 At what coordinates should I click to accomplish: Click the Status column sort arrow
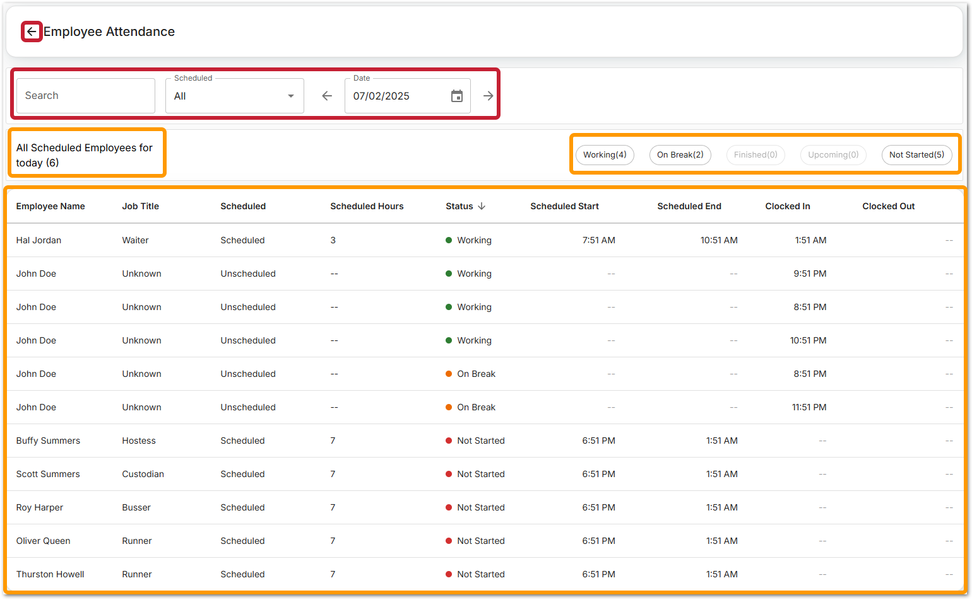(482, 206)
